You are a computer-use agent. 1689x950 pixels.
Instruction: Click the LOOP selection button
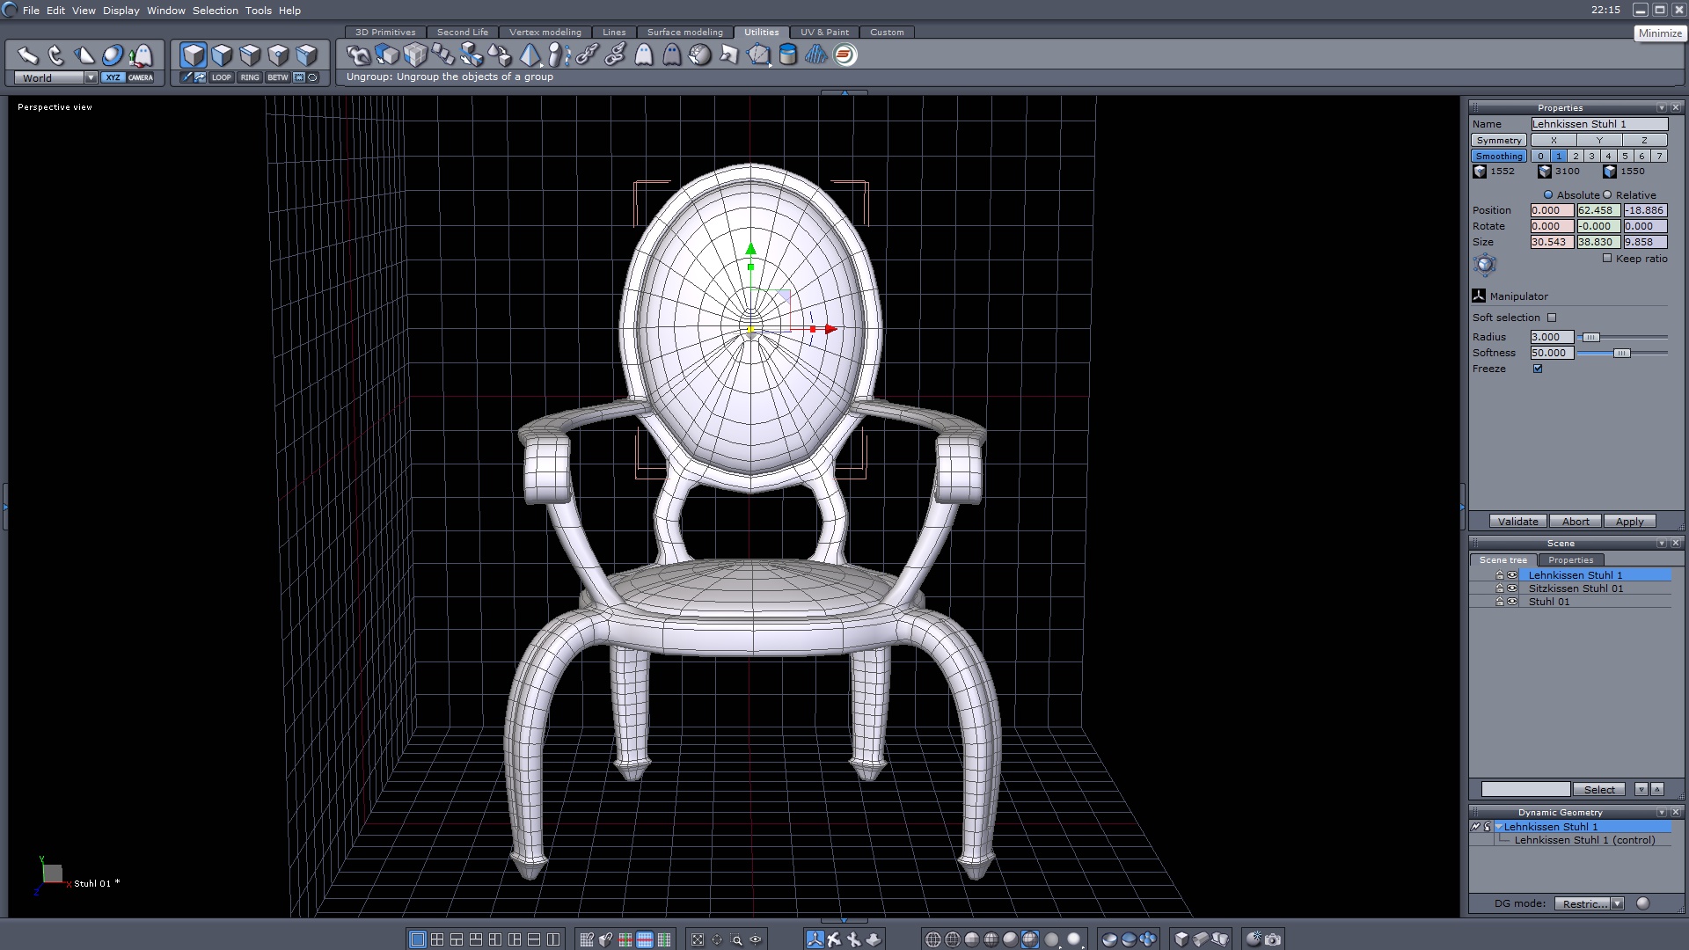[221, 77]
